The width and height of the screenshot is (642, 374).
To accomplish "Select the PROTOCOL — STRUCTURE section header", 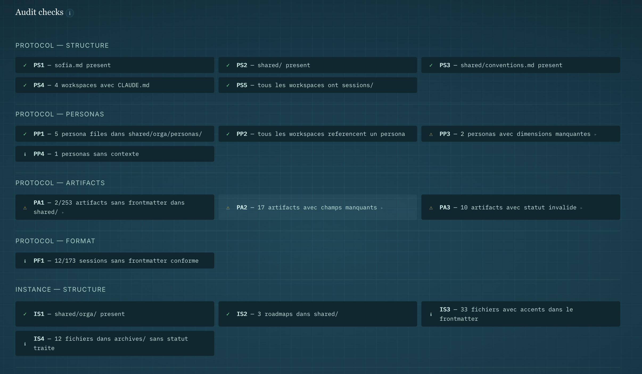I will tap(62, 45).
